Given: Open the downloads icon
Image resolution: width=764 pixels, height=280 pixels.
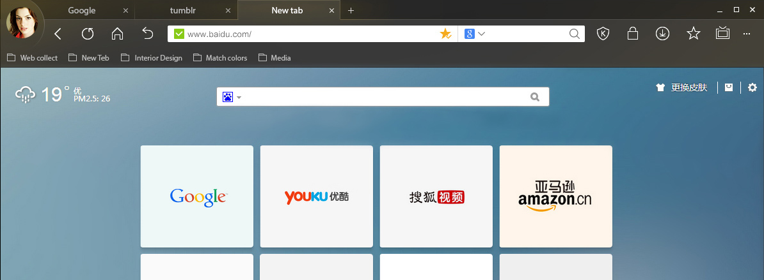Looking at the screenshot, I should pyautogui.click(x=663, y=33).
